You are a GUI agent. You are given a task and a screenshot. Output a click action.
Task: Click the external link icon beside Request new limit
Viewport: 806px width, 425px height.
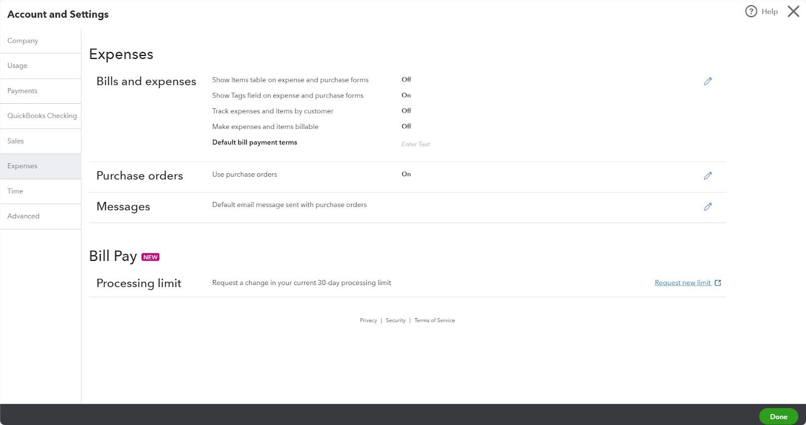pyautogui.click(x=718, y=283)
